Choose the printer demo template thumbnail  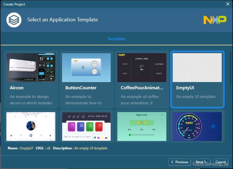86,127
